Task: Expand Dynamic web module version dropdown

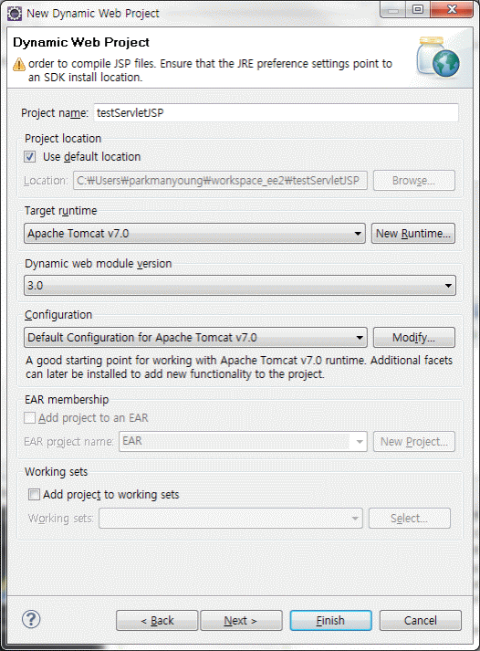Action: [240, 286]
